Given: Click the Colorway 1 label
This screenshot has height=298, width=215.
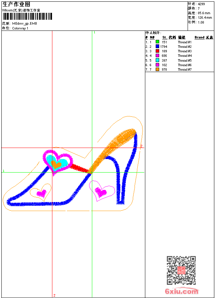Looking at the screenshot, I should (x=20, y=28).
